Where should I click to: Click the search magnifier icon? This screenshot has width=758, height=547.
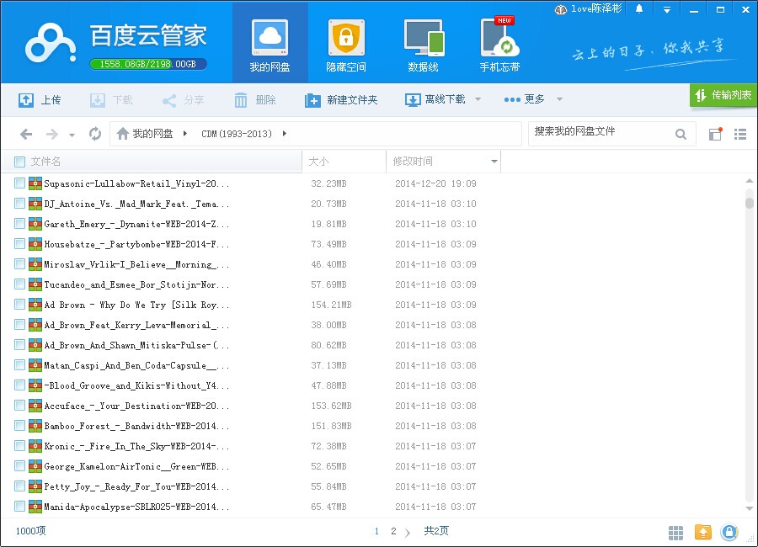(681, 134)
